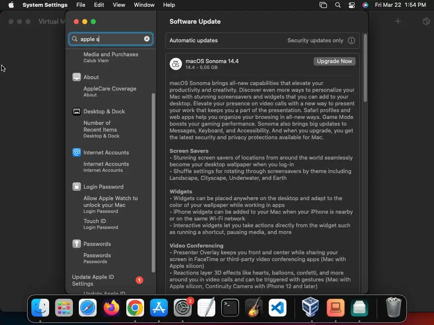Select the Internet Accounts sidebar icon
The height and width of the screenshot is (325, 434).
click(77, 152)
